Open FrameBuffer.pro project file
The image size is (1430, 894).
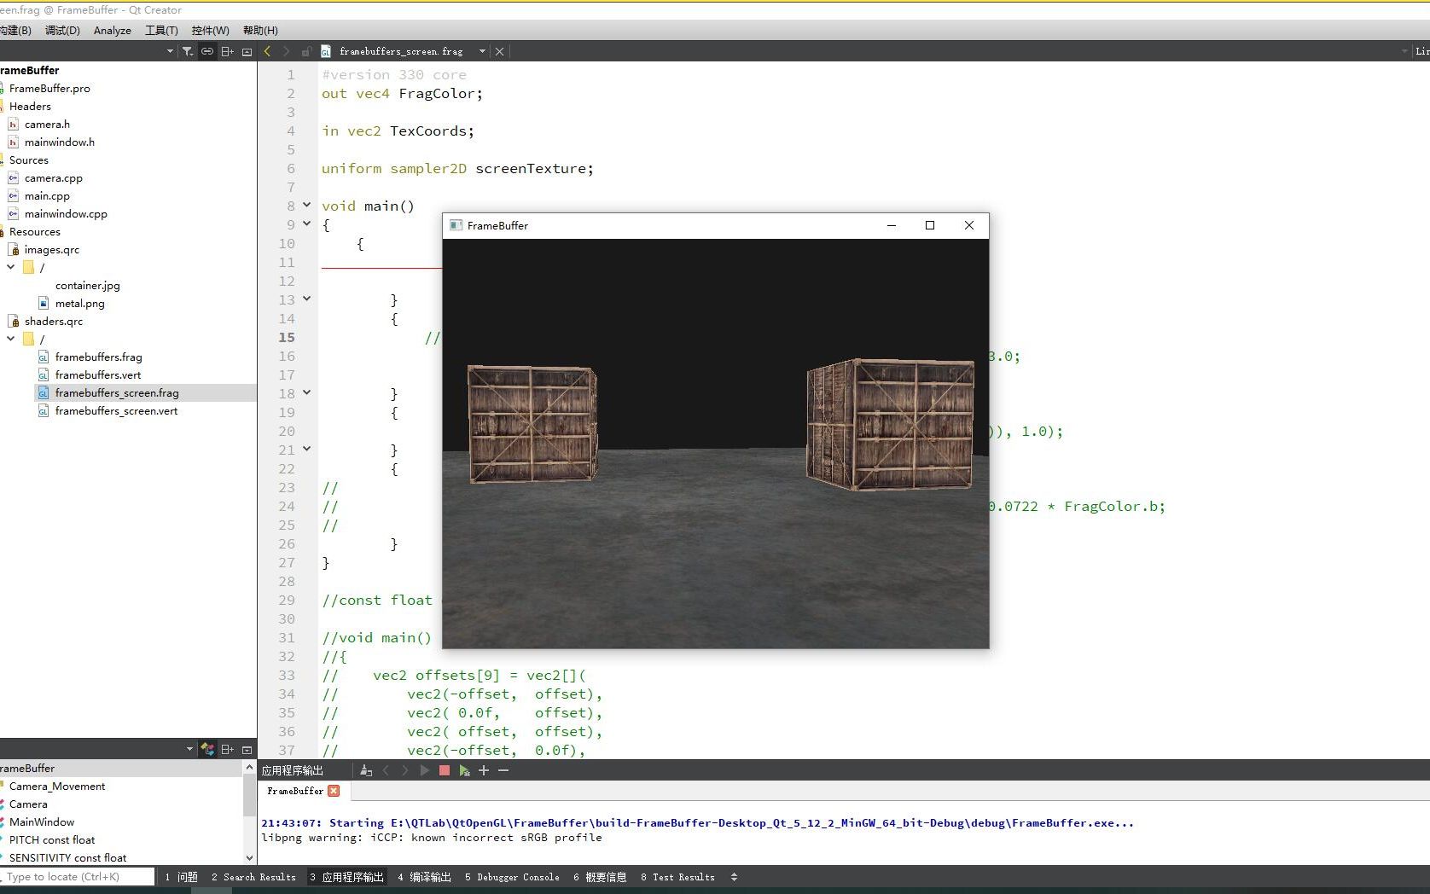tap(49, 88)
